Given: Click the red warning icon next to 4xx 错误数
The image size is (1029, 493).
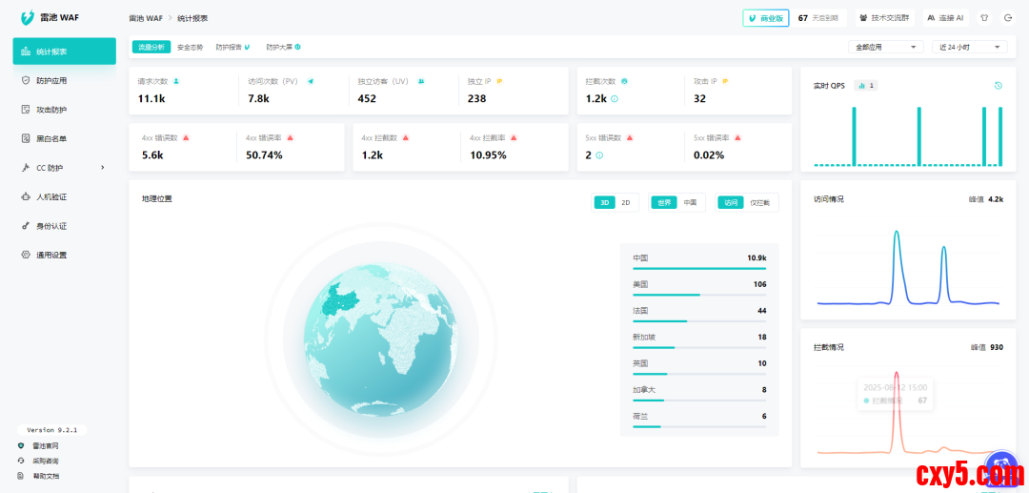Looking at the screenshot, I should [186, 137].
